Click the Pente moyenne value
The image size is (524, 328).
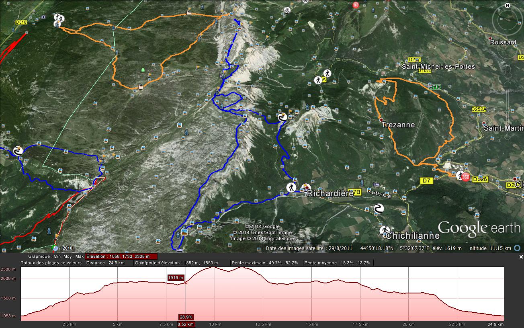click(x=338, y=263)
